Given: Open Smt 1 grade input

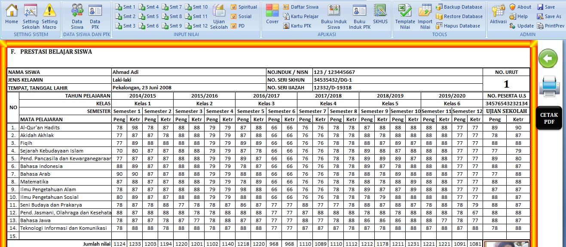Looking at the screenshot, I should pos(125,7).
